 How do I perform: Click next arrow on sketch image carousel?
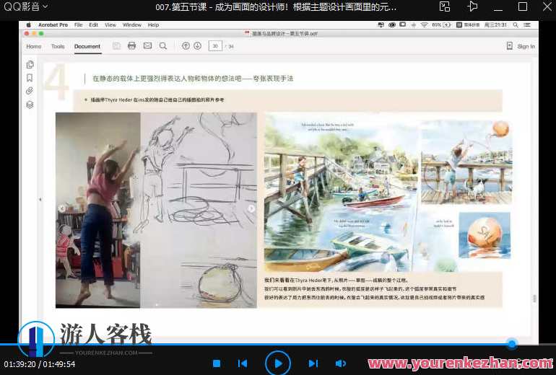(251, 208)
